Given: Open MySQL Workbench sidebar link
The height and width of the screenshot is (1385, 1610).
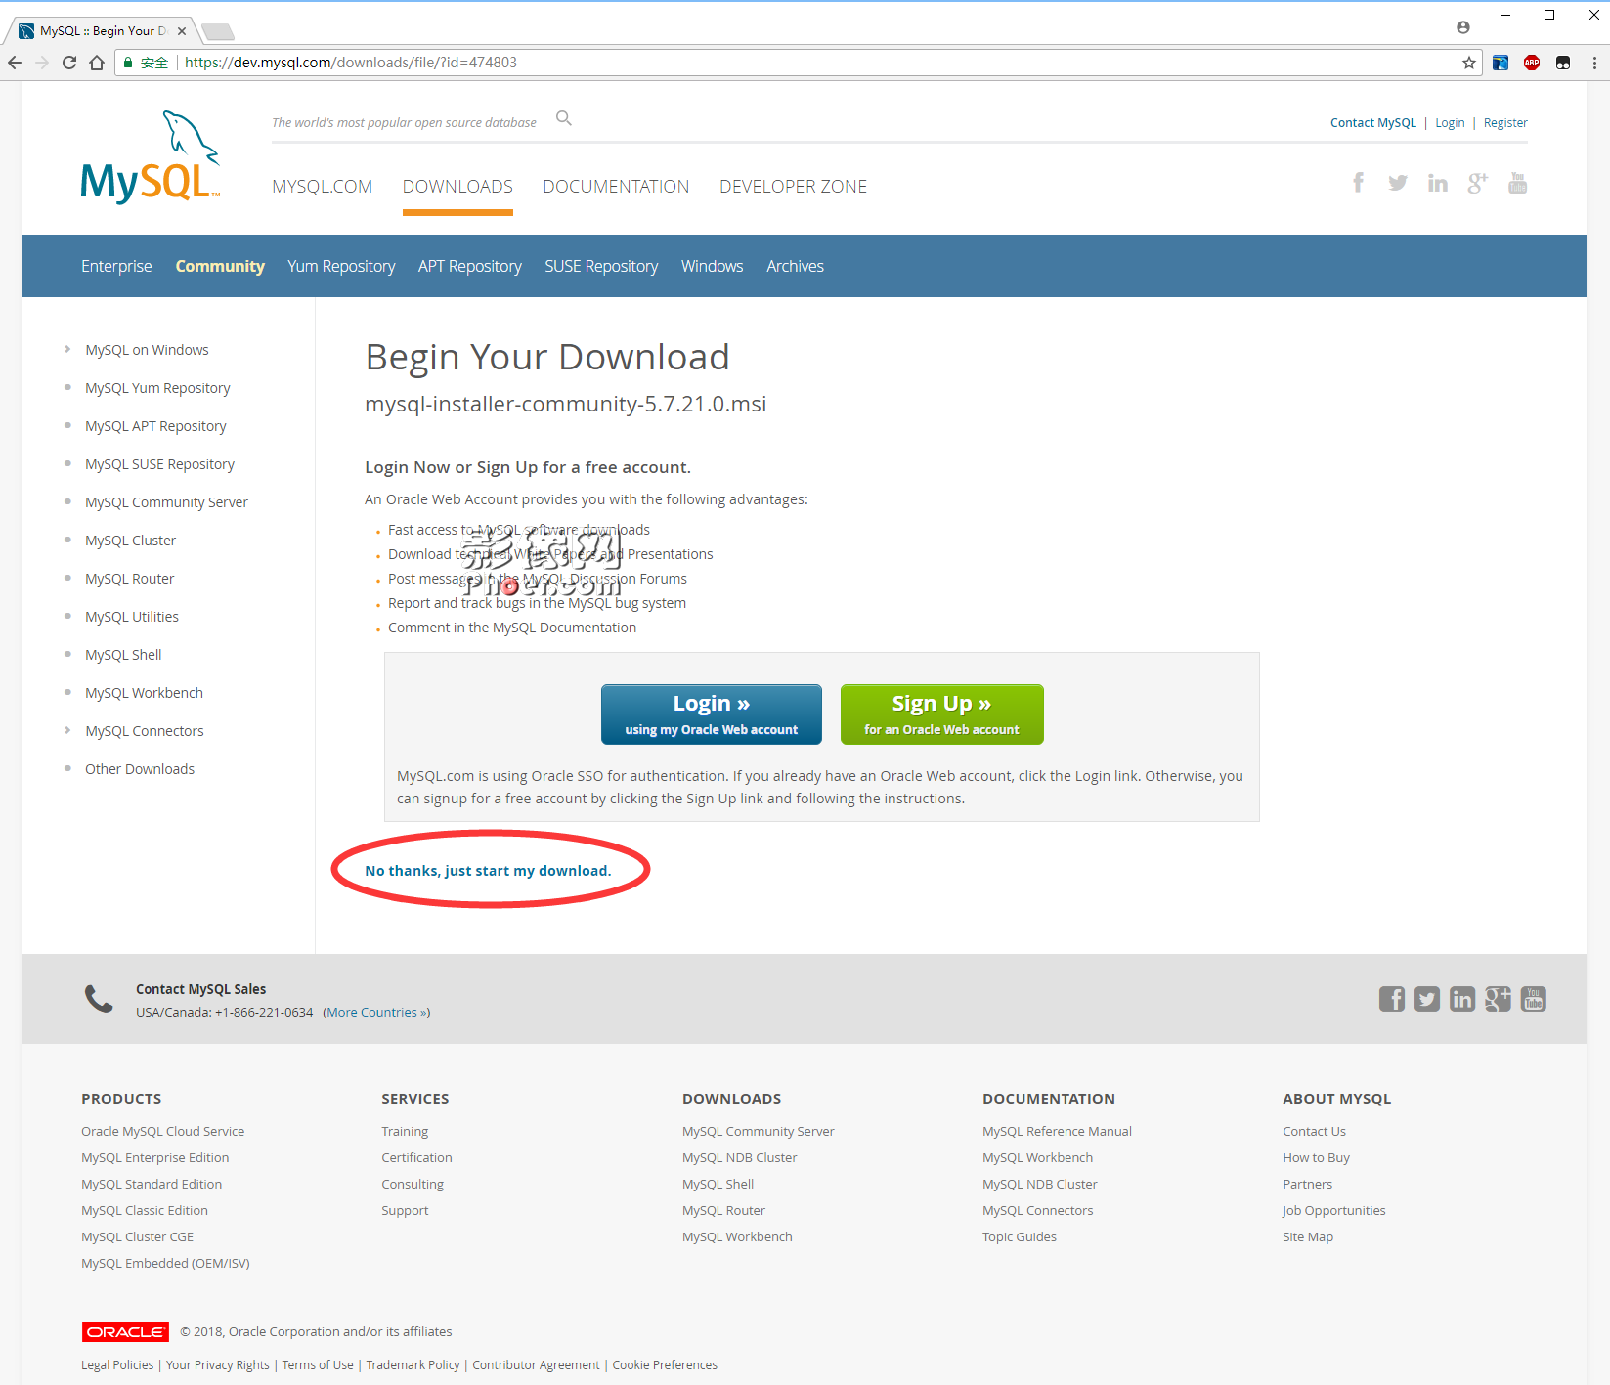Looking at the screenshot, I should coord(144,693).
